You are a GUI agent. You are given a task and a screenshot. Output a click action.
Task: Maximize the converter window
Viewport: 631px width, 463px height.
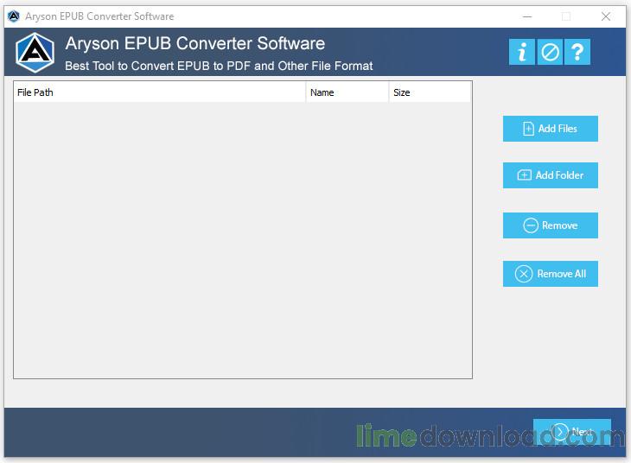tap(566, 16)
